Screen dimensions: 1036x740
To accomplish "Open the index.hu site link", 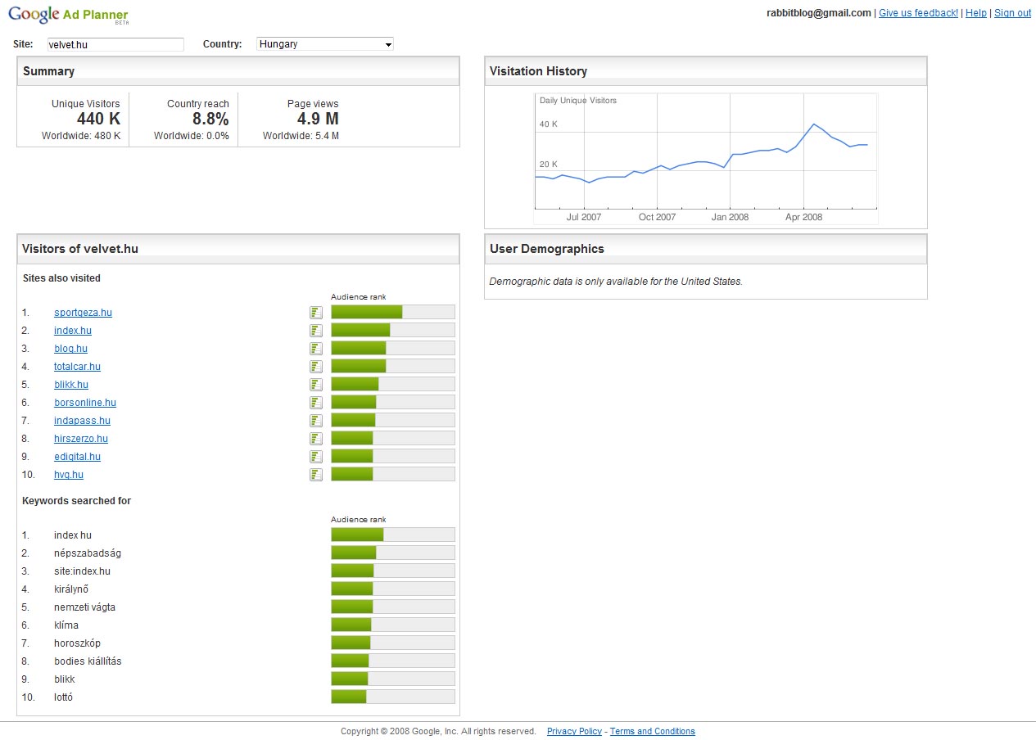I will 73,331.
